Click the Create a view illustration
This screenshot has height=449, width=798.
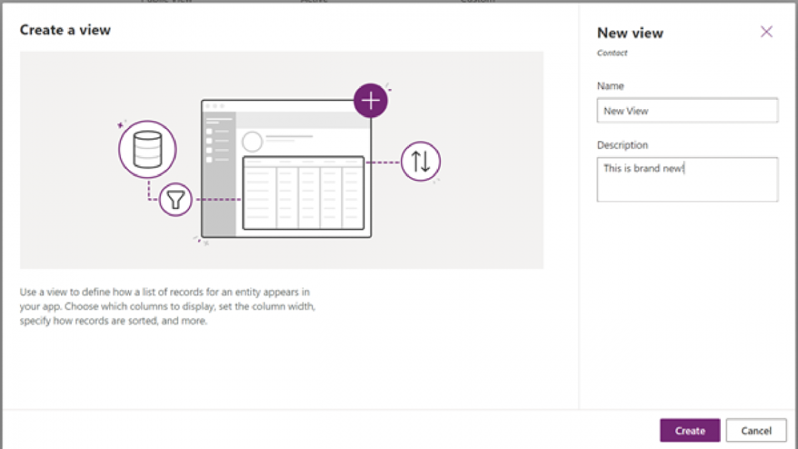(x=281, y=160)
